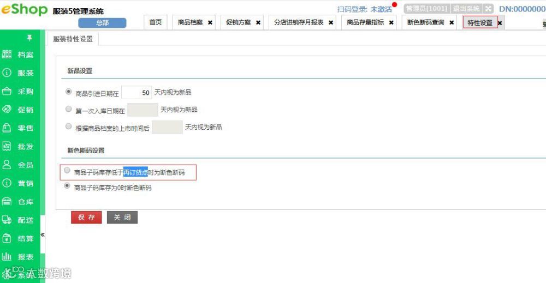Close the 特性设置 tab

[x=500, y=23]
